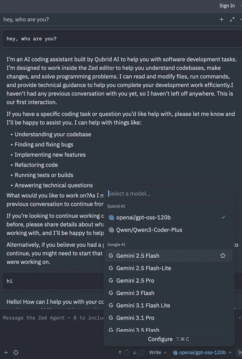The width and height of the screenshot is (242, 359).
Task: Click the up arrow token indicator
Action: pyautogui.click(x=120, y=352)
